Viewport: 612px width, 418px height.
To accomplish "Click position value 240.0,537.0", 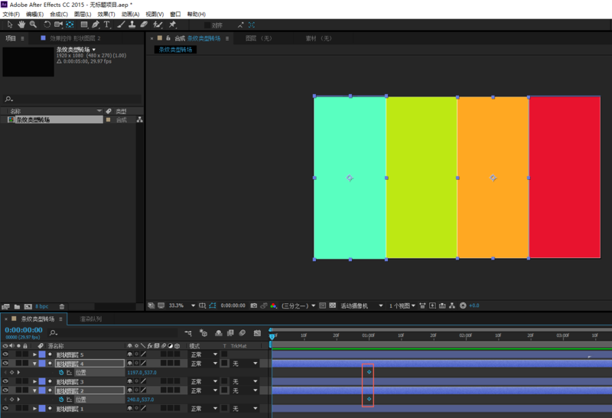I will (141, 400).
